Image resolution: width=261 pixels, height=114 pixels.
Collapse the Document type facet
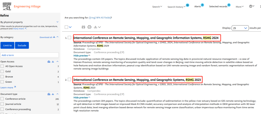[57, 94]
